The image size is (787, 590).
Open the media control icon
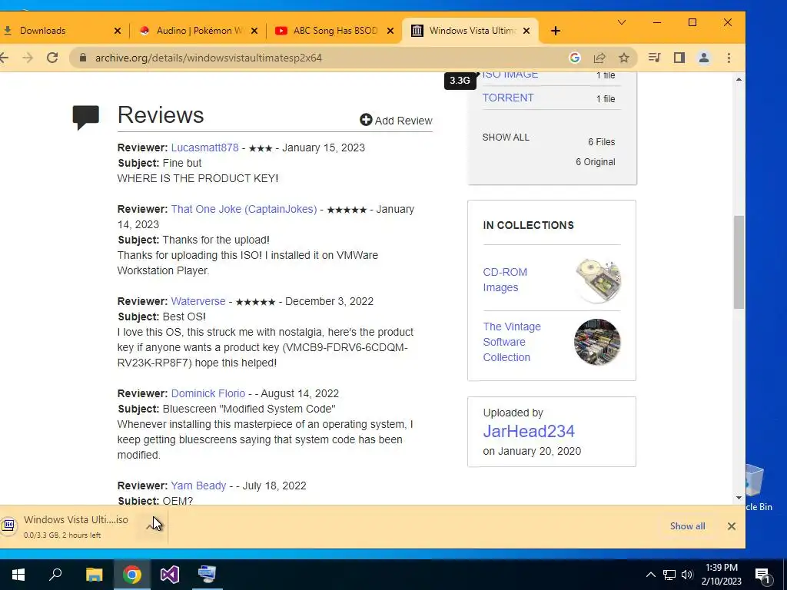point(654,58)
